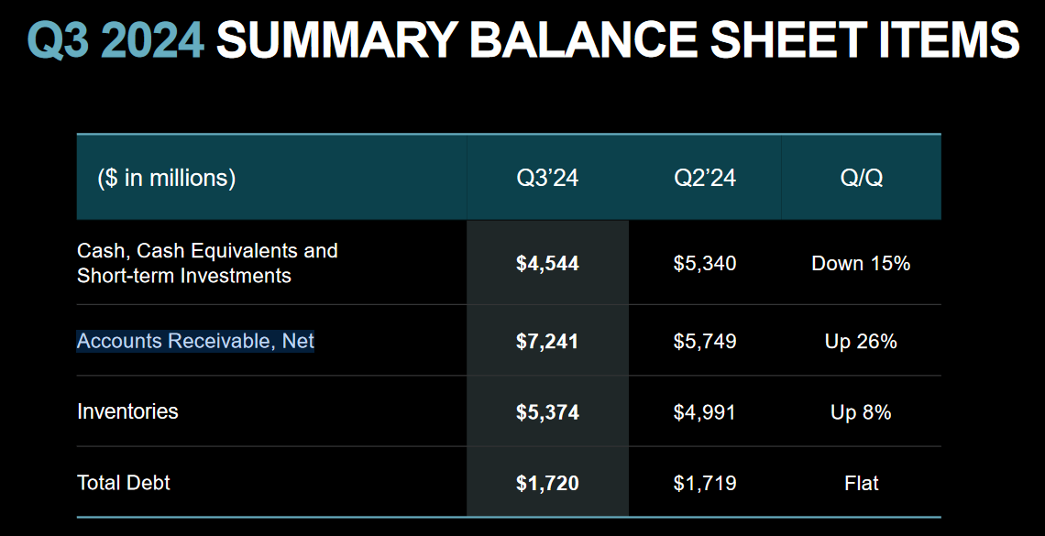This screenshot has width=1045, height=536.
Task: Click the Up 8% change cell
Action: pos(861,413)
